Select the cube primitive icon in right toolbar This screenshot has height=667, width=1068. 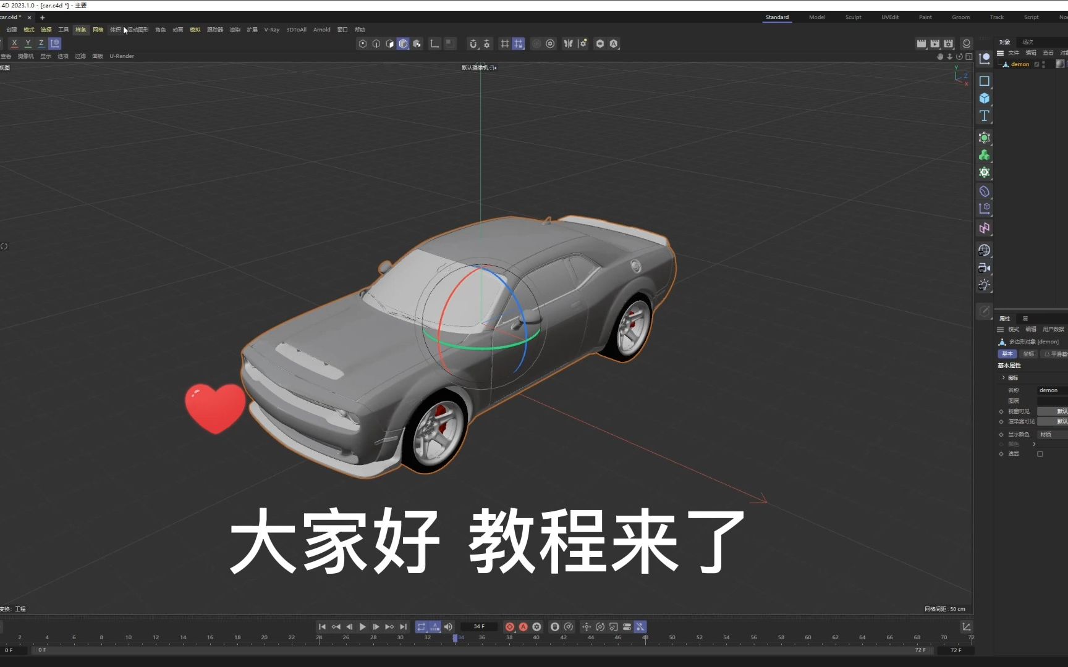coord(984,98)
